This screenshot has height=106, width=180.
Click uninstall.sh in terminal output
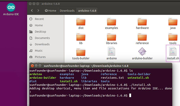pos(138,78)
